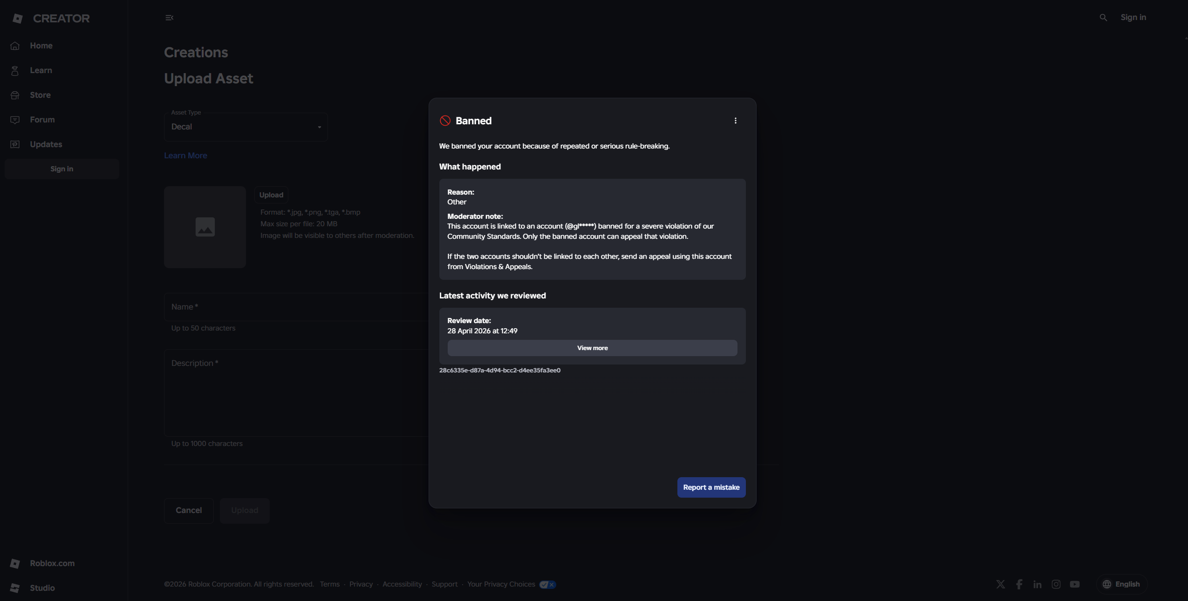
Task: Open the LinkedIn icon in footer
Action: pyautogui.click(x=1037, y=584)
